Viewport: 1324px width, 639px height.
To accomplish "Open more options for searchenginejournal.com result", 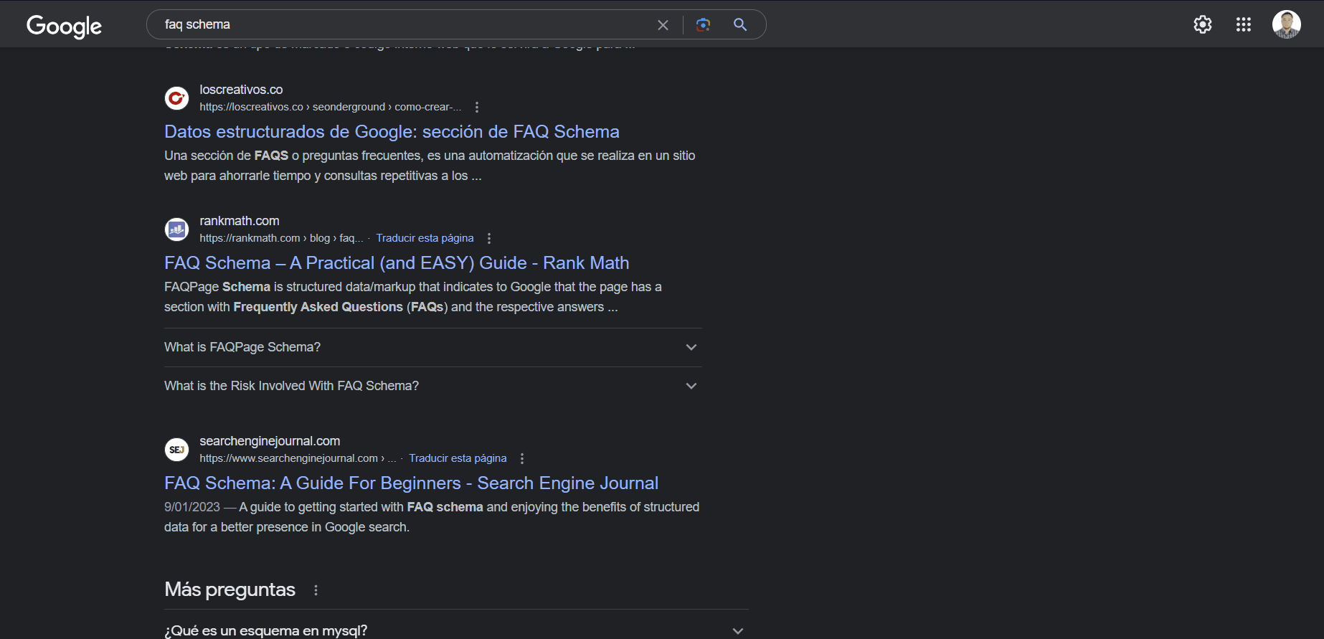I will [522, 458].
